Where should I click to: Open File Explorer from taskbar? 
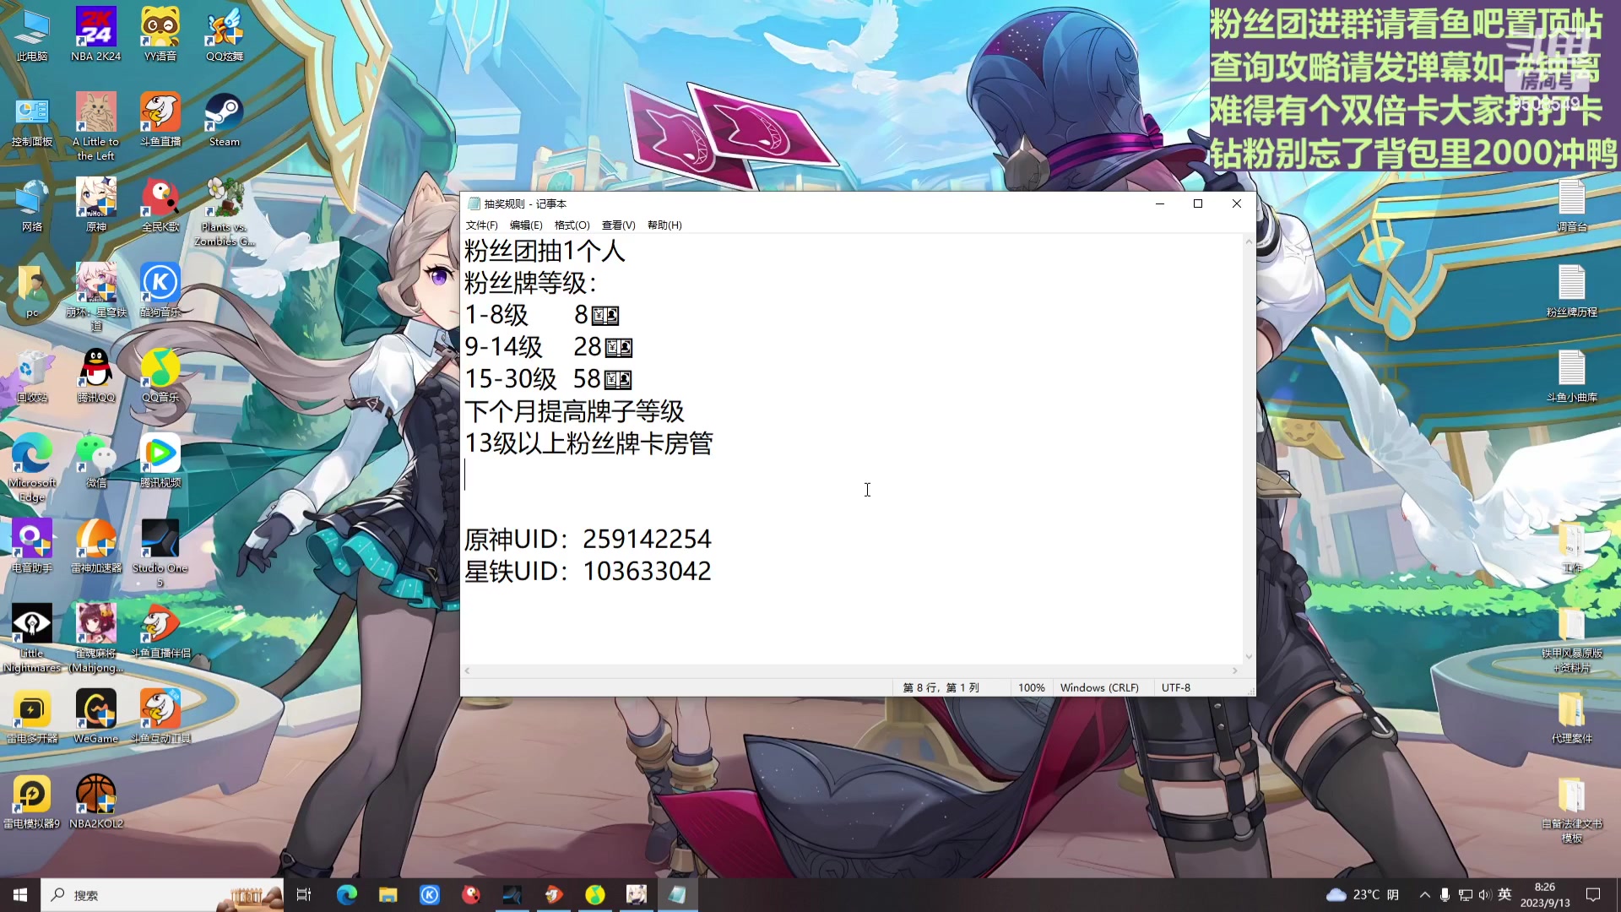[388, 895]
